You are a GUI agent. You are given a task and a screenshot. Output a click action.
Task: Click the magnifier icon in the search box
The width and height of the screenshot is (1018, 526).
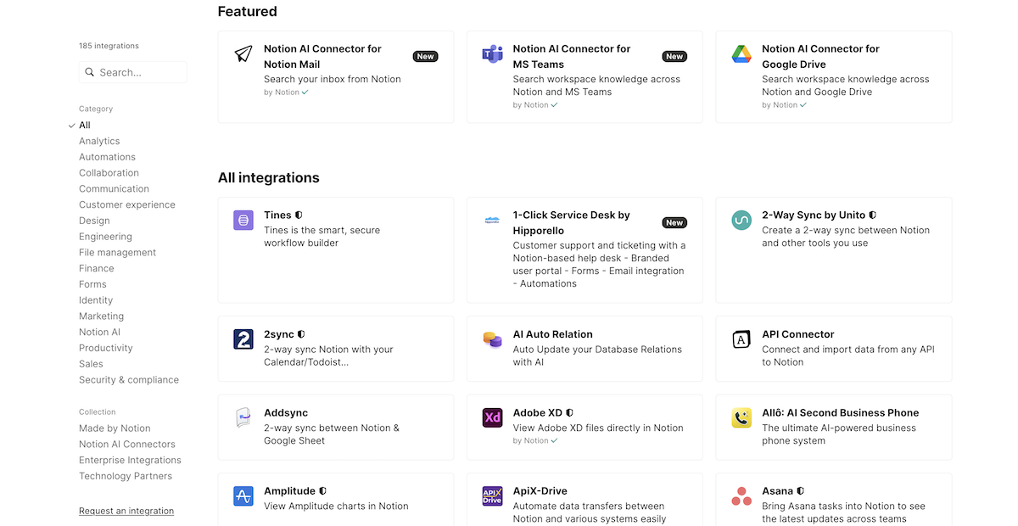89,72
